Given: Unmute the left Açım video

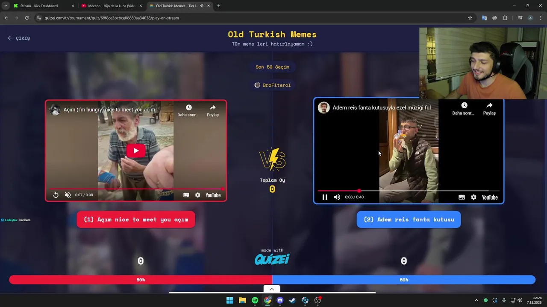Looking at the screenshot, I should click(68, 195).
